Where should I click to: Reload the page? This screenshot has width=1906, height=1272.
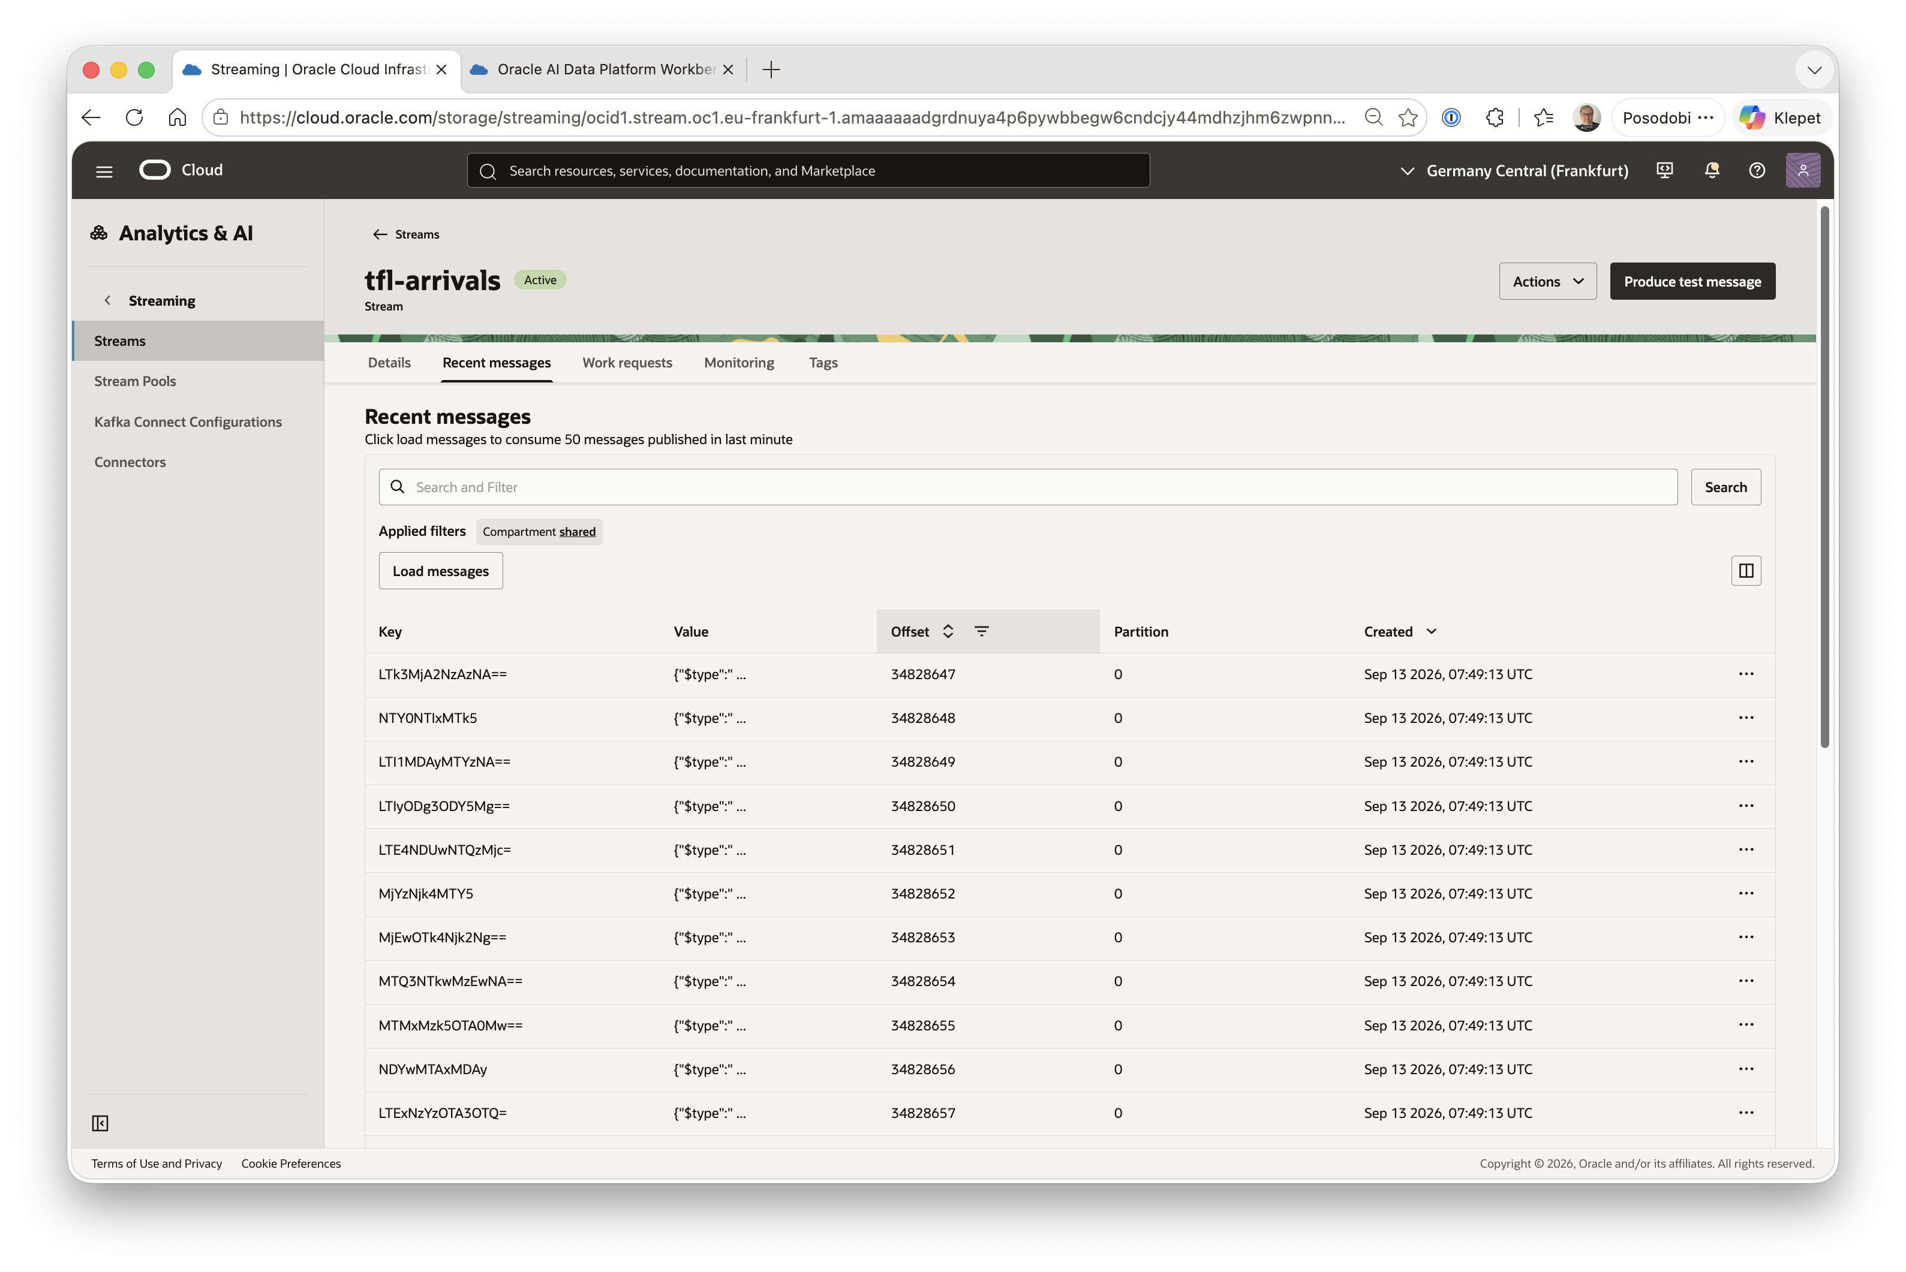point(135,117)
